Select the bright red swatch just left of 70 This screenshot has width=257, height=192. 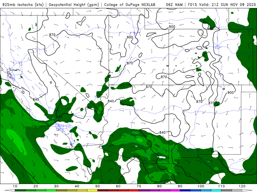click(x=134, y=190)
